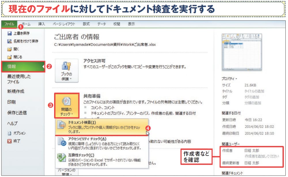Viewport: 288px width, 177px height.
Task: Click the 閉じる close-file icon
Action: click(9, 57)
